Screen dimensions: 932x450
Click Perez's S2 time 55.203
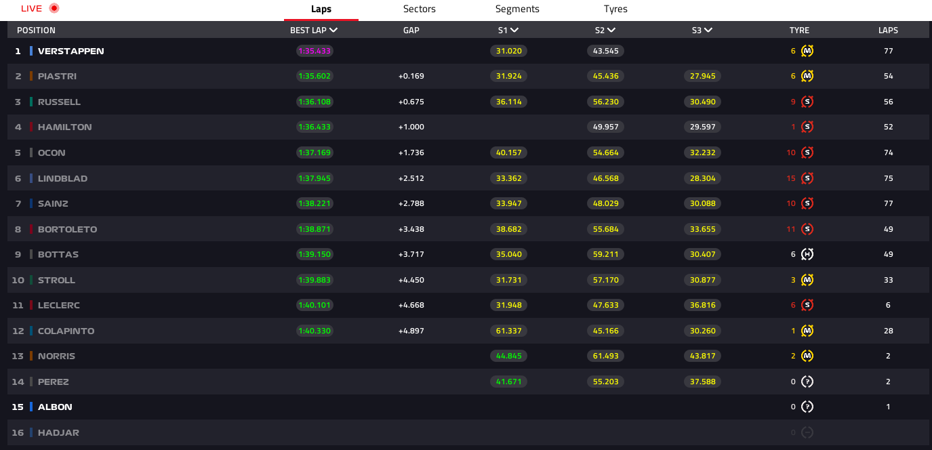[605, 382]
